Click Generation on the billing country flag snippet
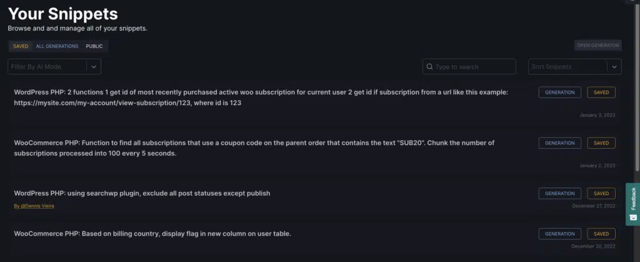640x262 pixels. (559, 234)
